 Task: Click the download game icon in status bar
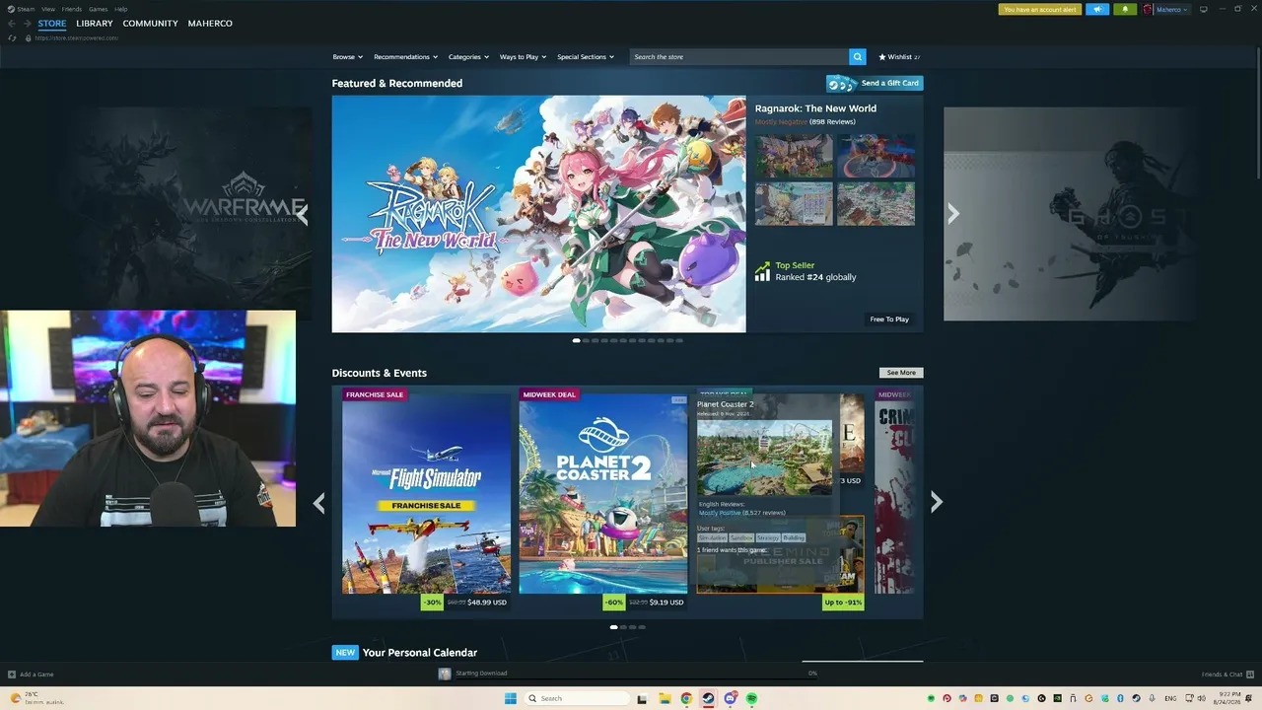[445, 674]
